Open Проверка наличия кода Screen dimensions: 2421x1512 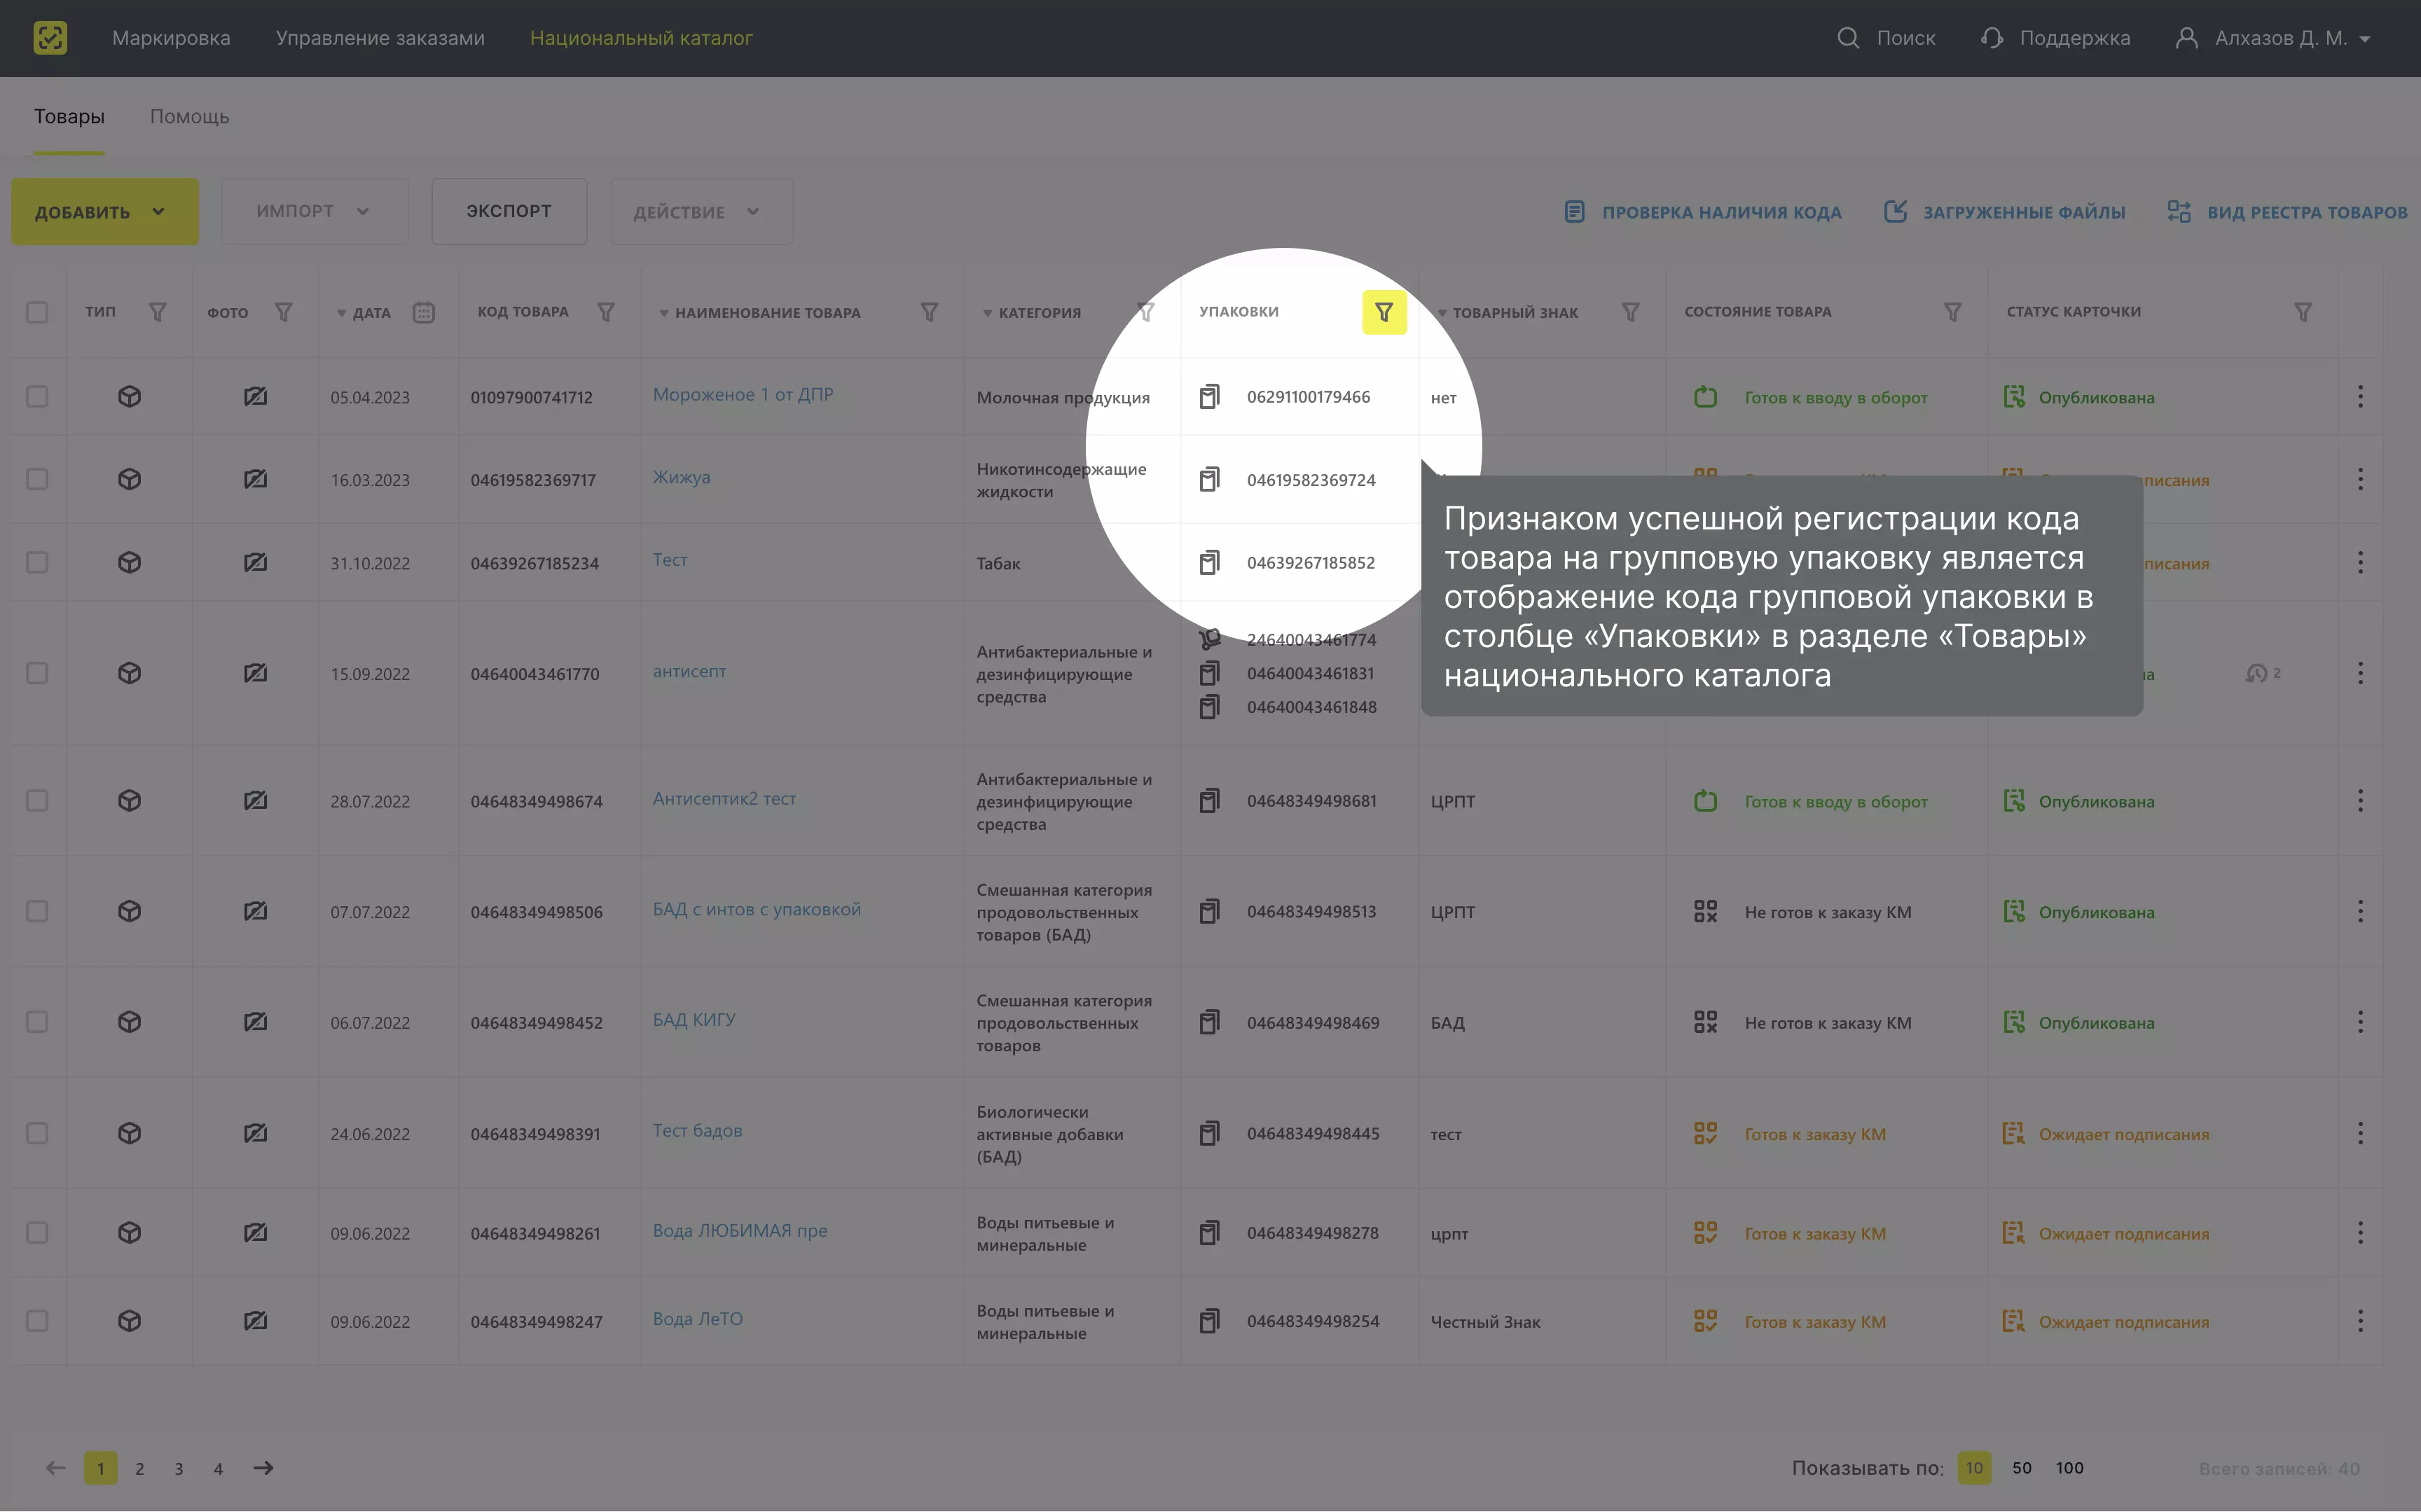pos(1703,212)
